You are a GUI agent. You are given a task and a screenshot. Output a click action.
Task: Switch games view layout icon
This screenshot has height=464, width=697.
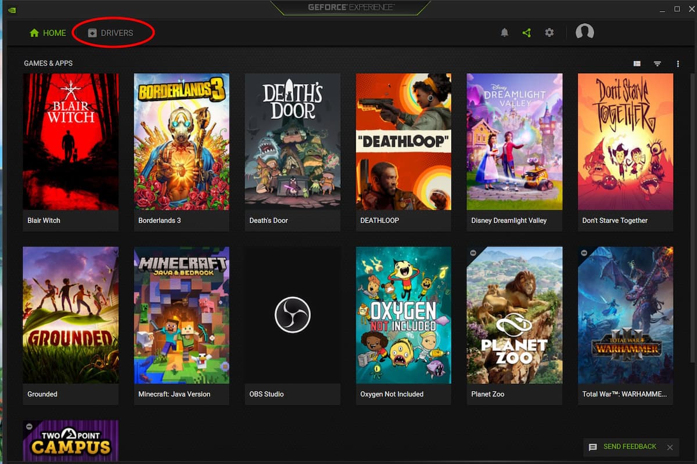(637, 64)
